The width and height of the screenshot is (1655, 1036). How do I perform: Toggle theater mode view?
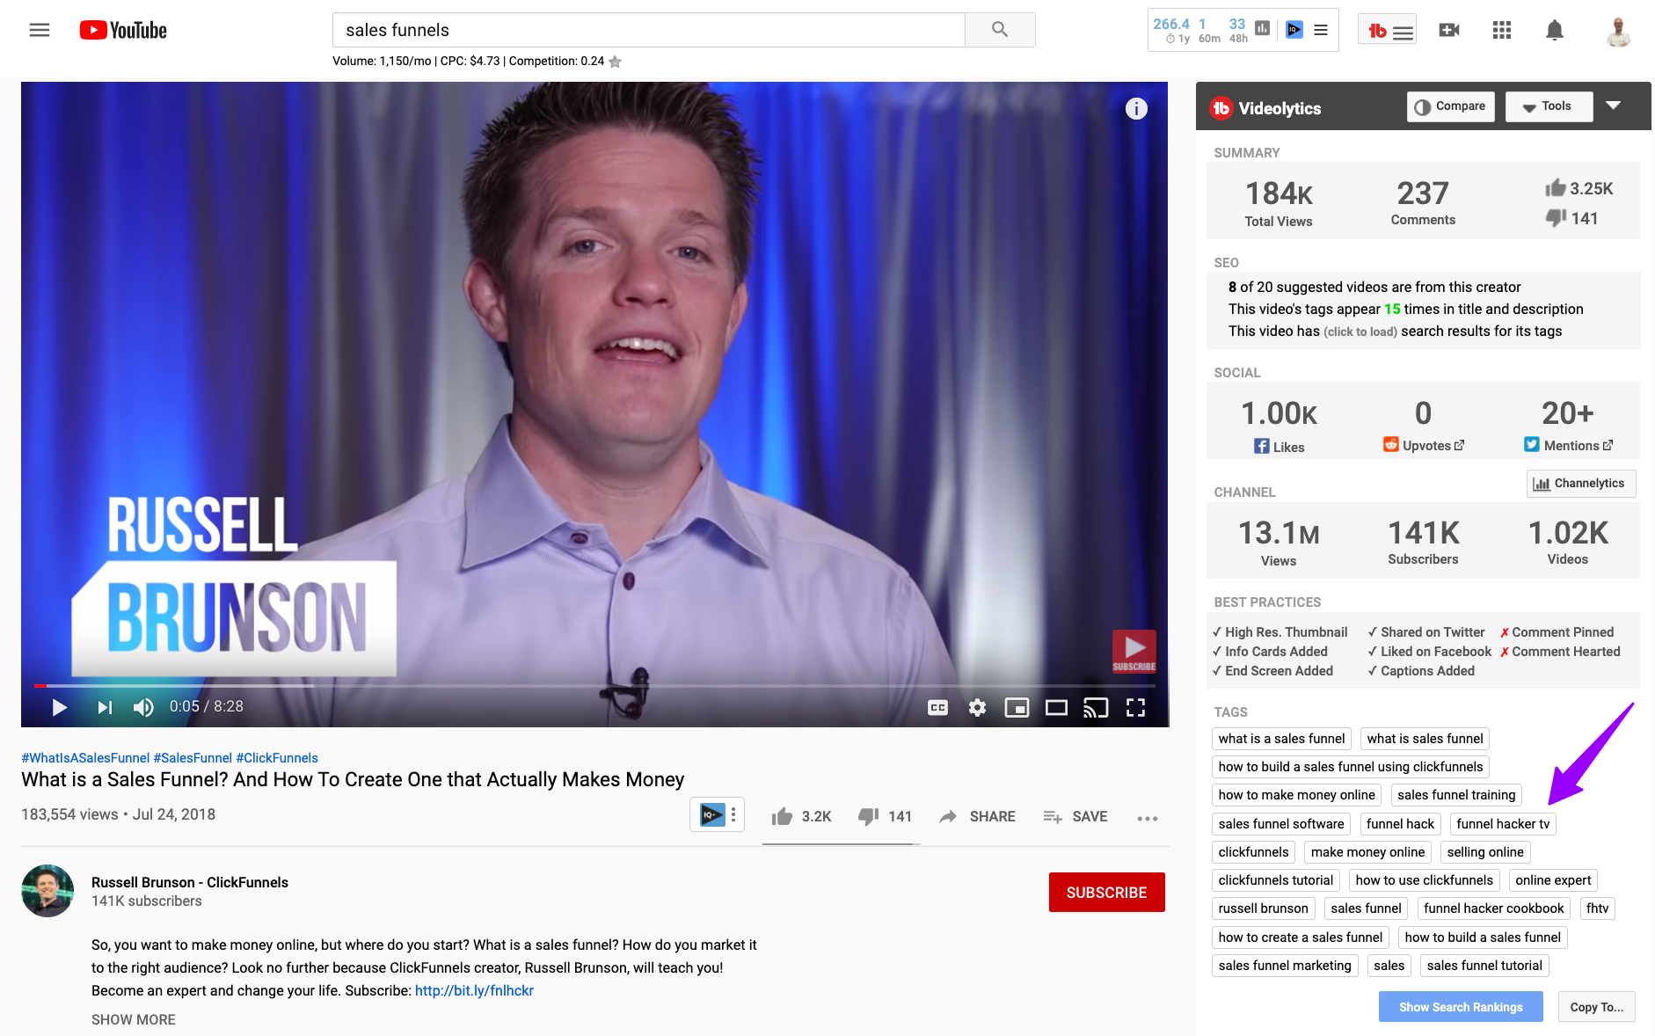pos(1056,707)
